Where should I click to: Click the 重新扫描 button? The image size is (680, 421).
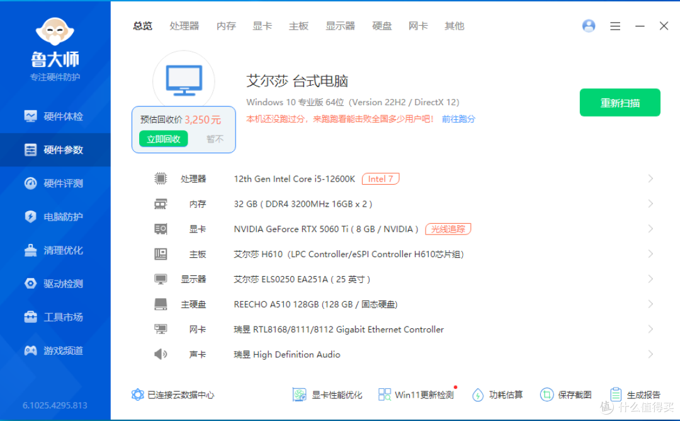click(x=620, y=103)
